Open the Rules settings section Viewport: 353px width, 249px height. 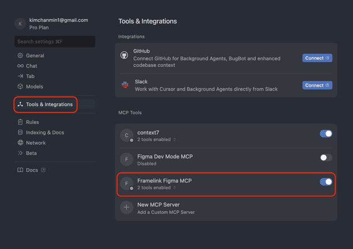55,122
